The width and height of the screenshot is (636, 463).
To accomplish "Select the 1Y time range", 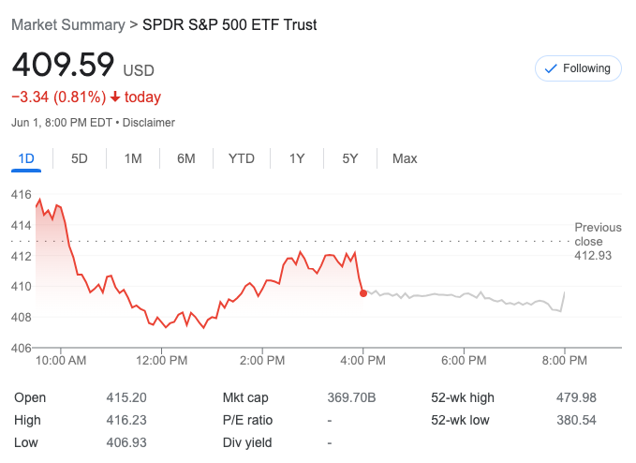I will coord(297,158).
